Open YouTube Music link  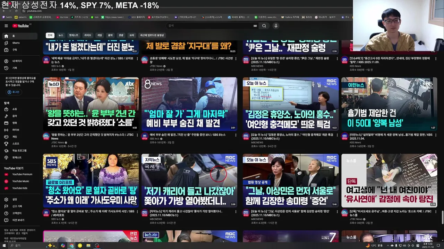(x=19, y=181)
